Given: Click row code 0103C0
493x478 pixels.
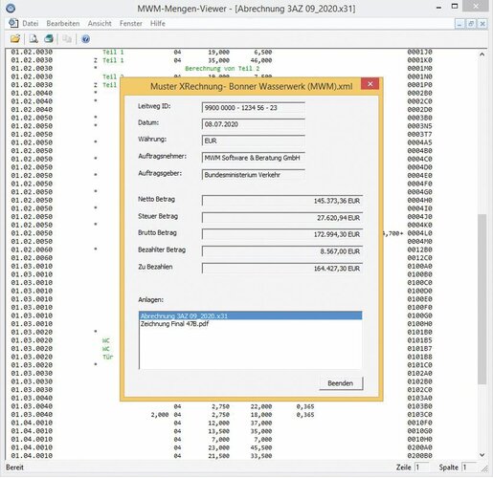Looking at the screenshot, I should coord(419,415).
